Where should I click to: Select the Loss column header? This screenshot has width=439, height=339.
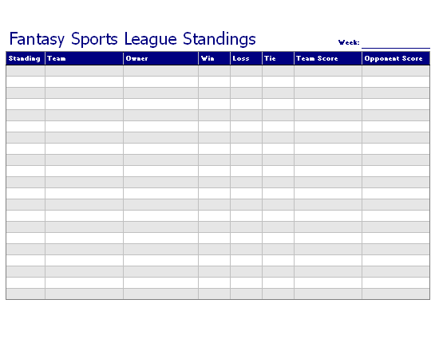point(246,58)
